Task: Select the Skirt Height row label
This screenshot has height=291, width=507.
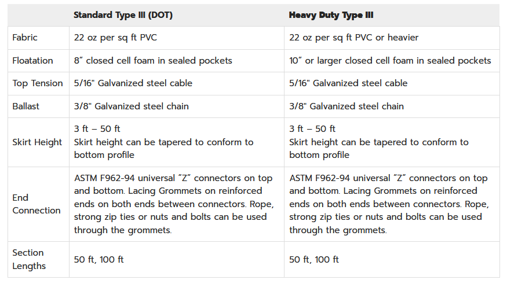Action: click(x=37, y=142)
